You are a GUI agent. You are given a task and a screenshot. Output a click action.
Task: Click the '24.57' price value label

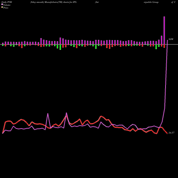(x=172, y=133)
